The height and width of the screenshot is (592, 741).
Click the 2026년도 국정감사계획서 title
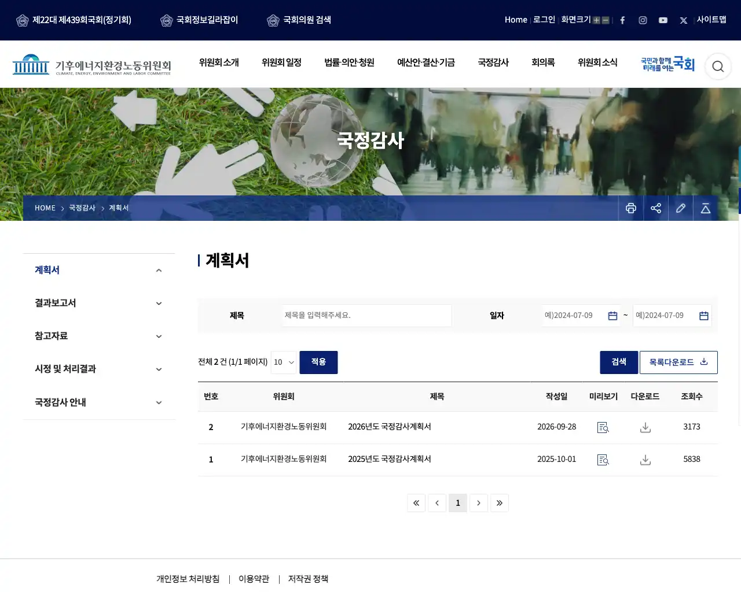point(390,427)
